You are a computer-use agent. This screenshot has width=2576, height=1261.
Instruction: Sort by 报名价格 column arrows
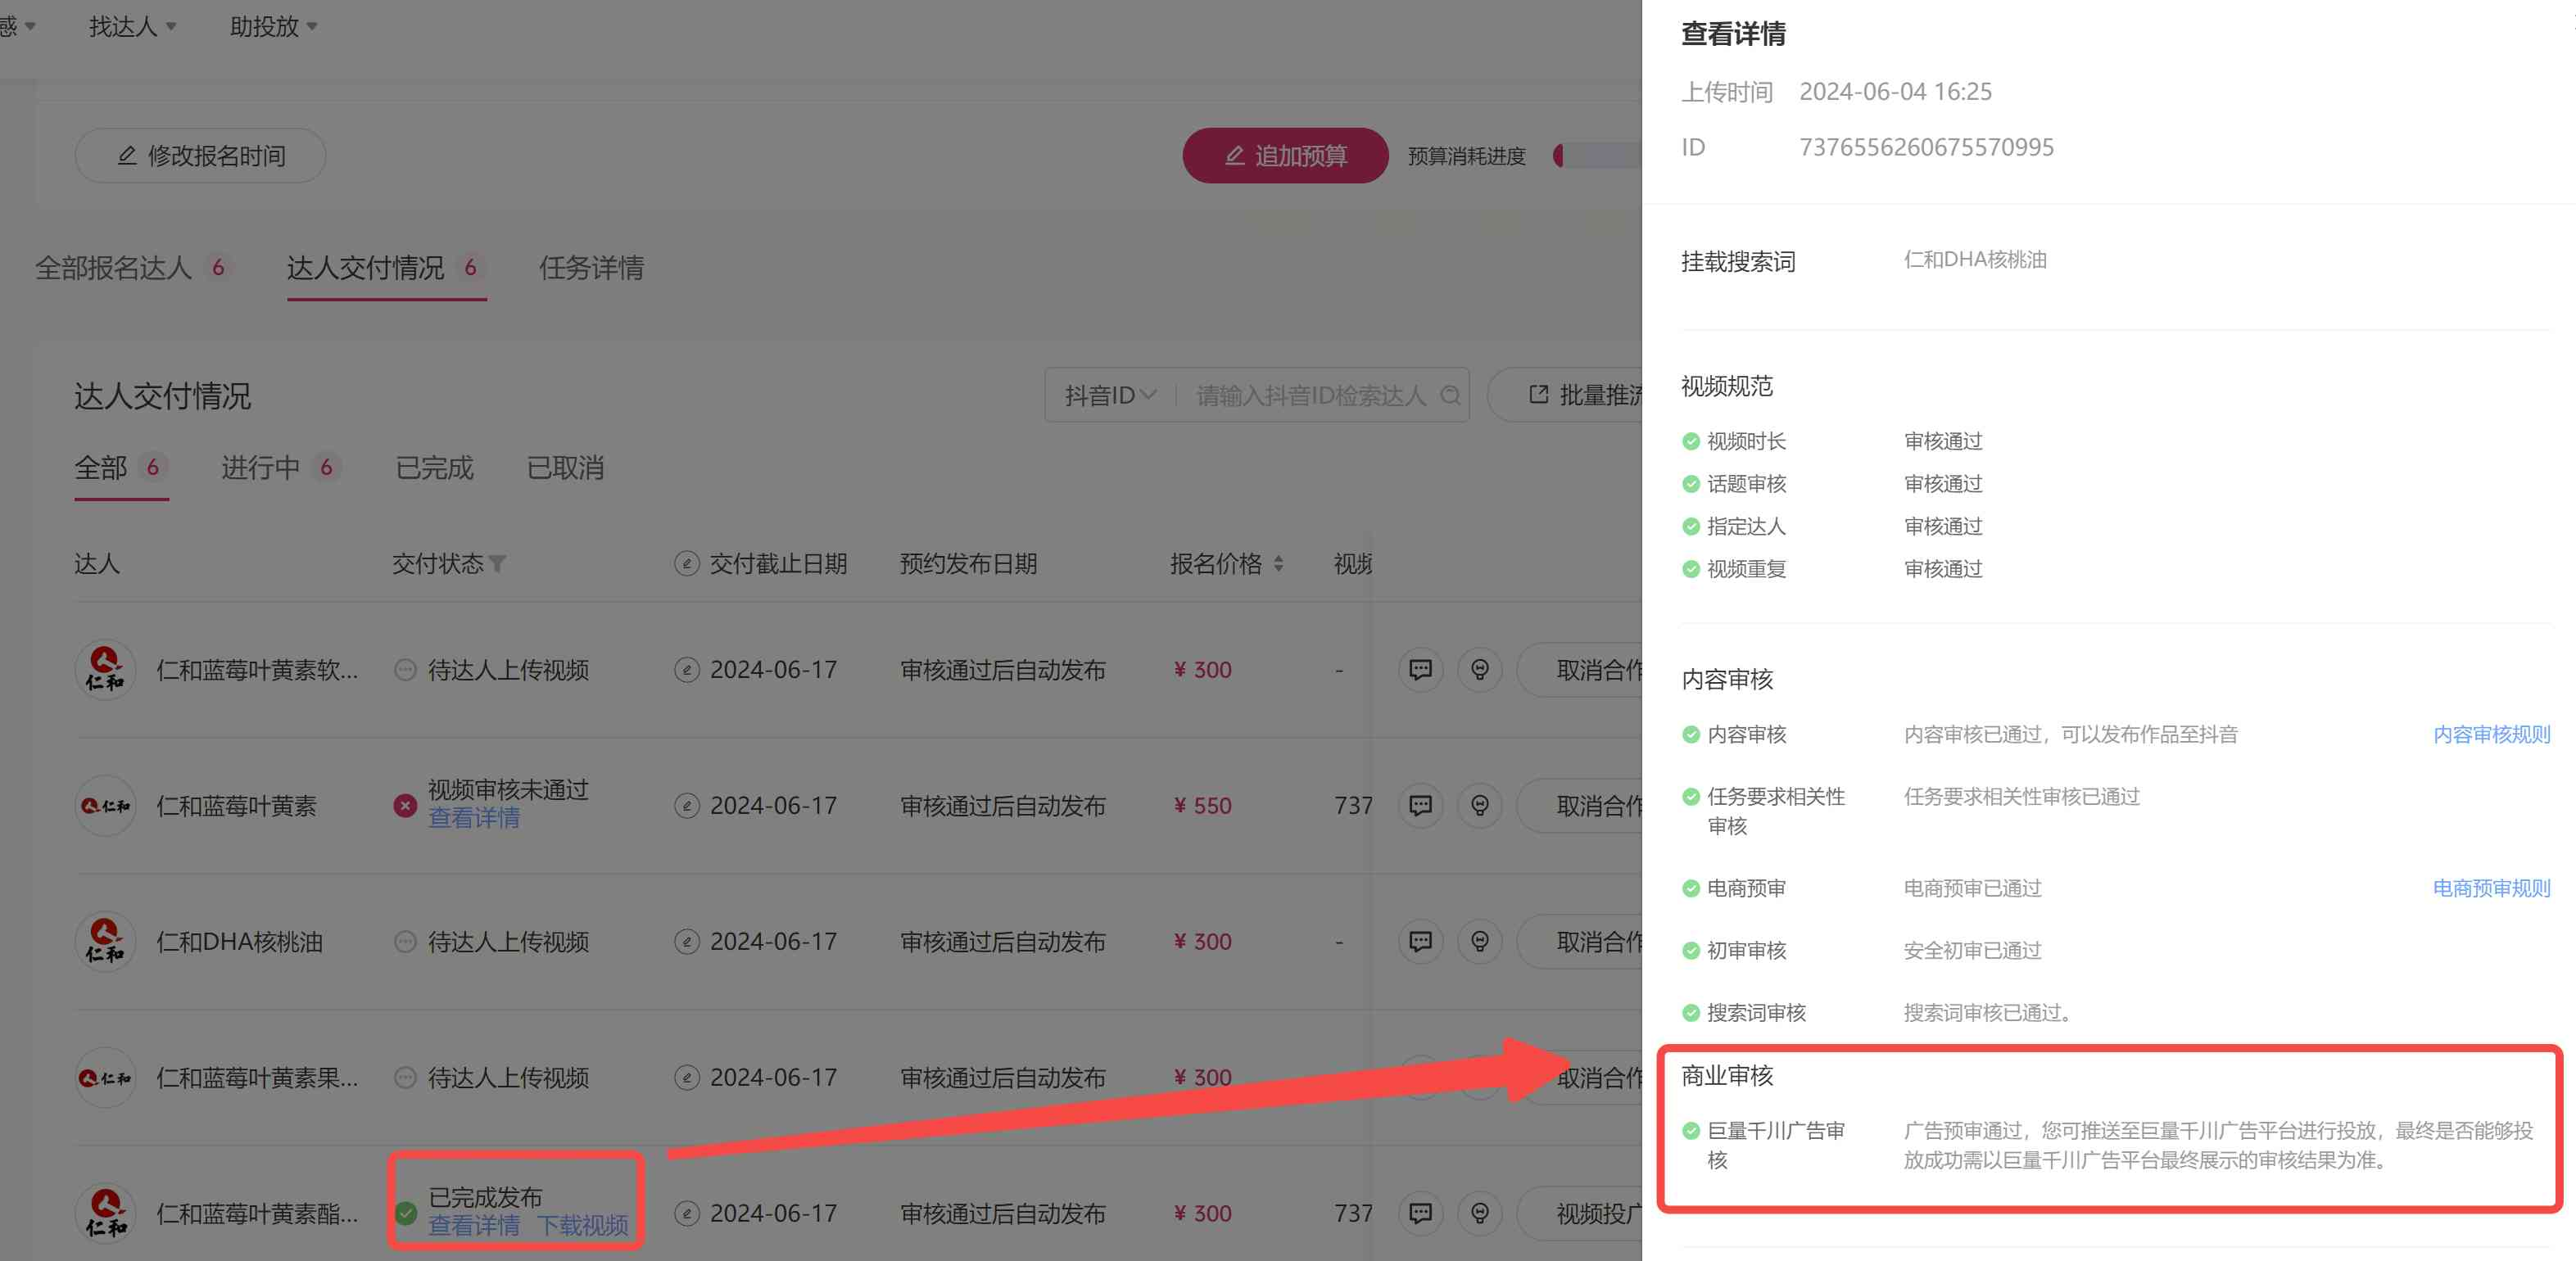[1278, 564]
